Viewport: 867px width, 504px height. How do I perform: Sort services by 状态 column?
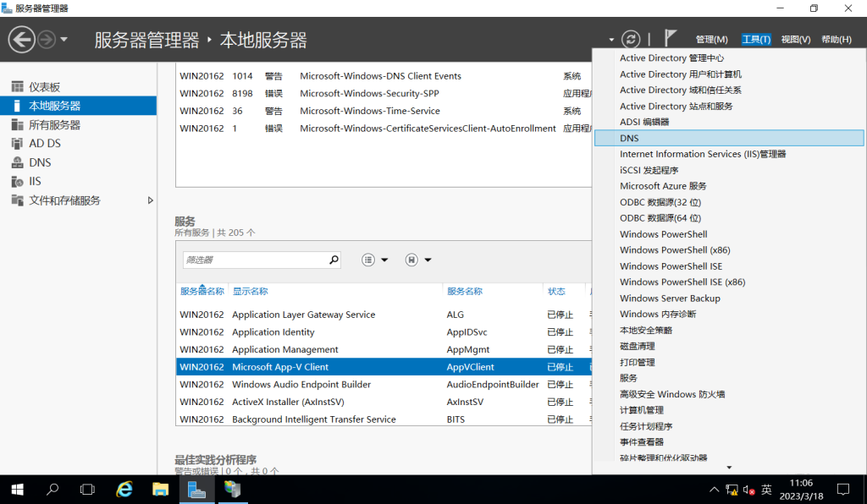(x=556, y=292)
